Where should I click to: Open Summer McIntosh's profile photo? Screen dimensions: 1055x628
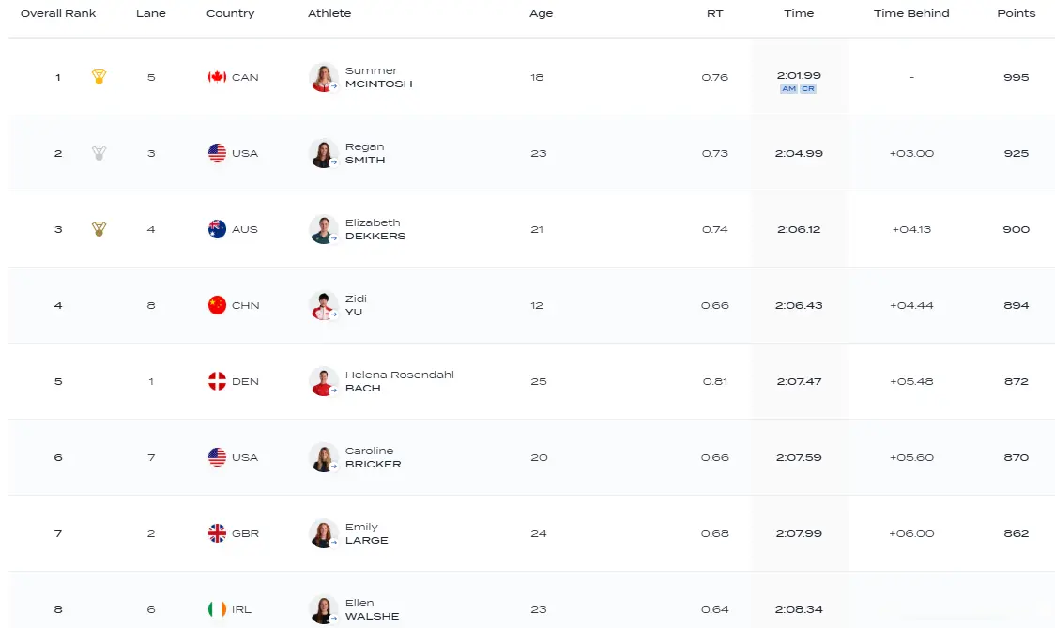323,77
